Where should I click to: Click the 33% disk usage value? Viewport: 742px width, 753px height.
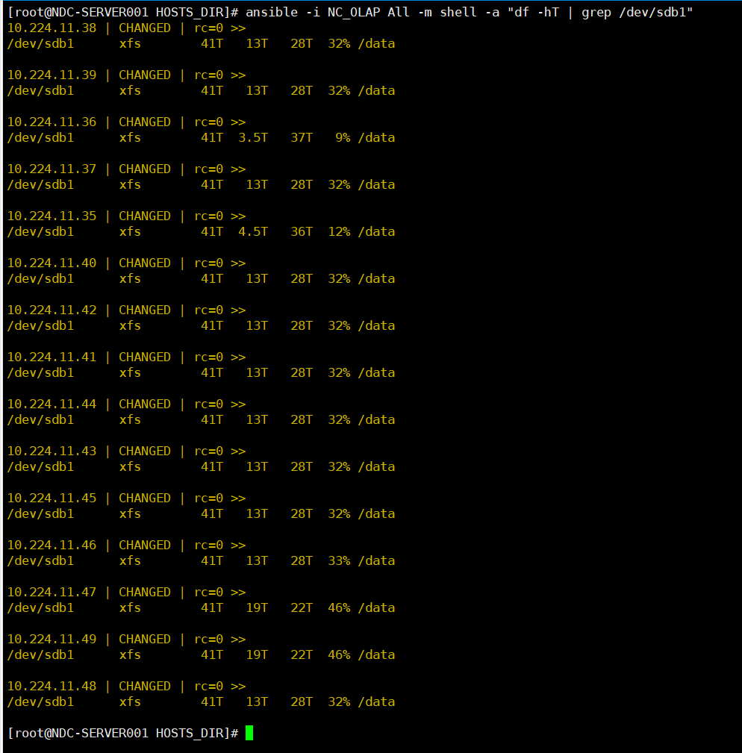click(x=339, y=560)
